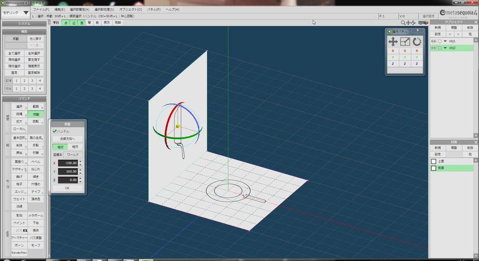Select the 拡大 scale command
479x261 pixels.
pyautogui.click(x=19, y=121)
